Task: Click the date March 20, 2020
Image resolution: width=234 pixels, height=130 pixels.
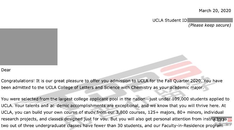Action: click(215, 11)
